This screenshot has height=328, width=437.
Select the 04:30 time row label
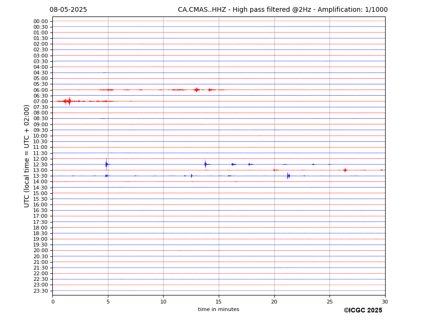click(41, 73)
